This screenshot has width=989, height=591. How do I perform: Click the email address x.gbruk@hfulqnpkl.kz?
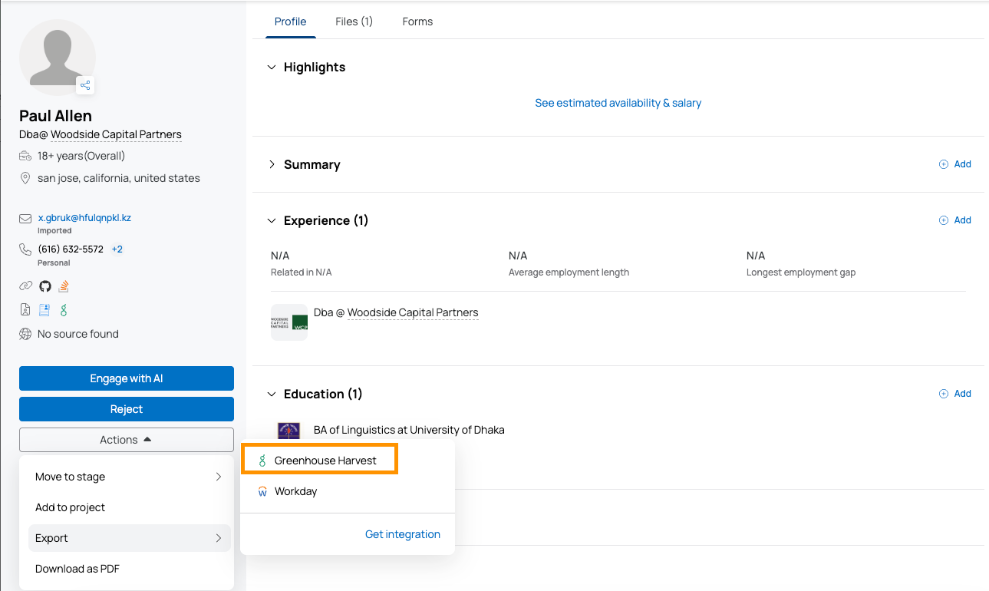[84, 218]
